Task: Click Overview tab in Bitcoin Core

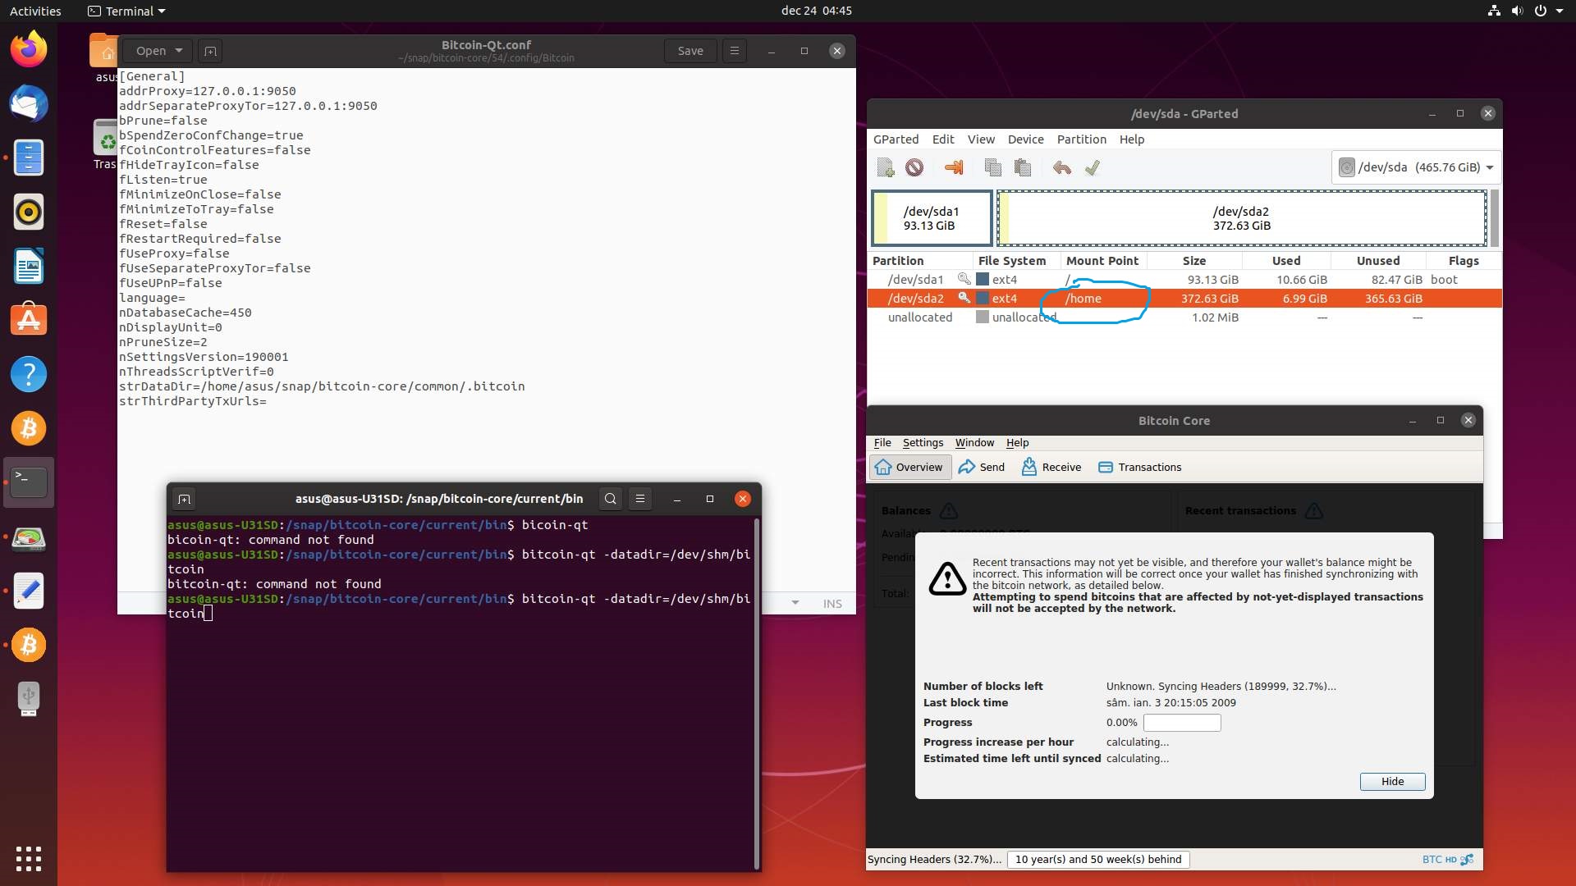Action: coord(909,467)
